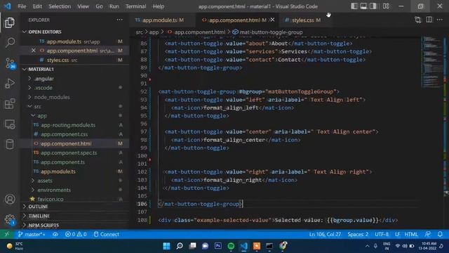Open editor more actions ellipsis
Screen dimensions: 449x253
coord(440,20)
